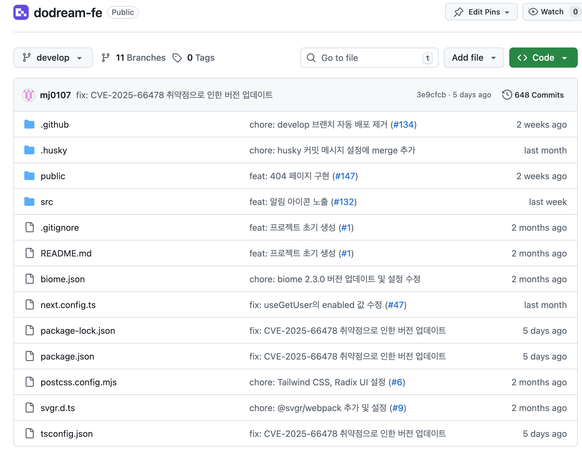View the 648 Commits history
Image resolution: width=582 pixels, height=450 pixels.
[x=539, y=95]
